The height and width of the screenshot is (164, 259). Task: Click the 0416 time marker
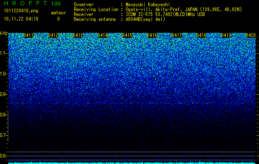(152, 35)
